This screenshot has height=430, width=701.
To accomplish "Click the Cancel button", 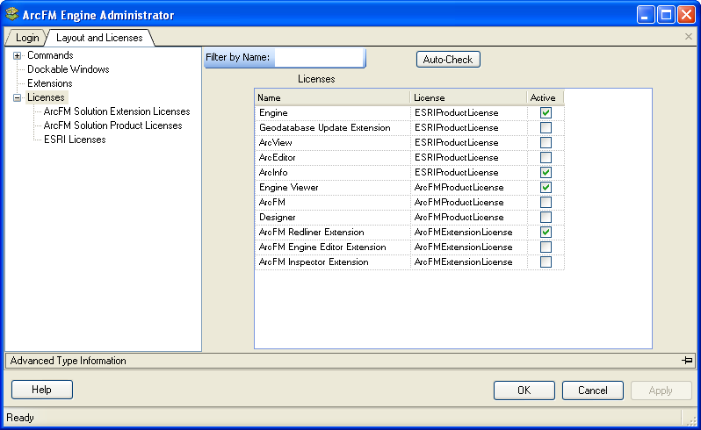I will coord(592,391).
